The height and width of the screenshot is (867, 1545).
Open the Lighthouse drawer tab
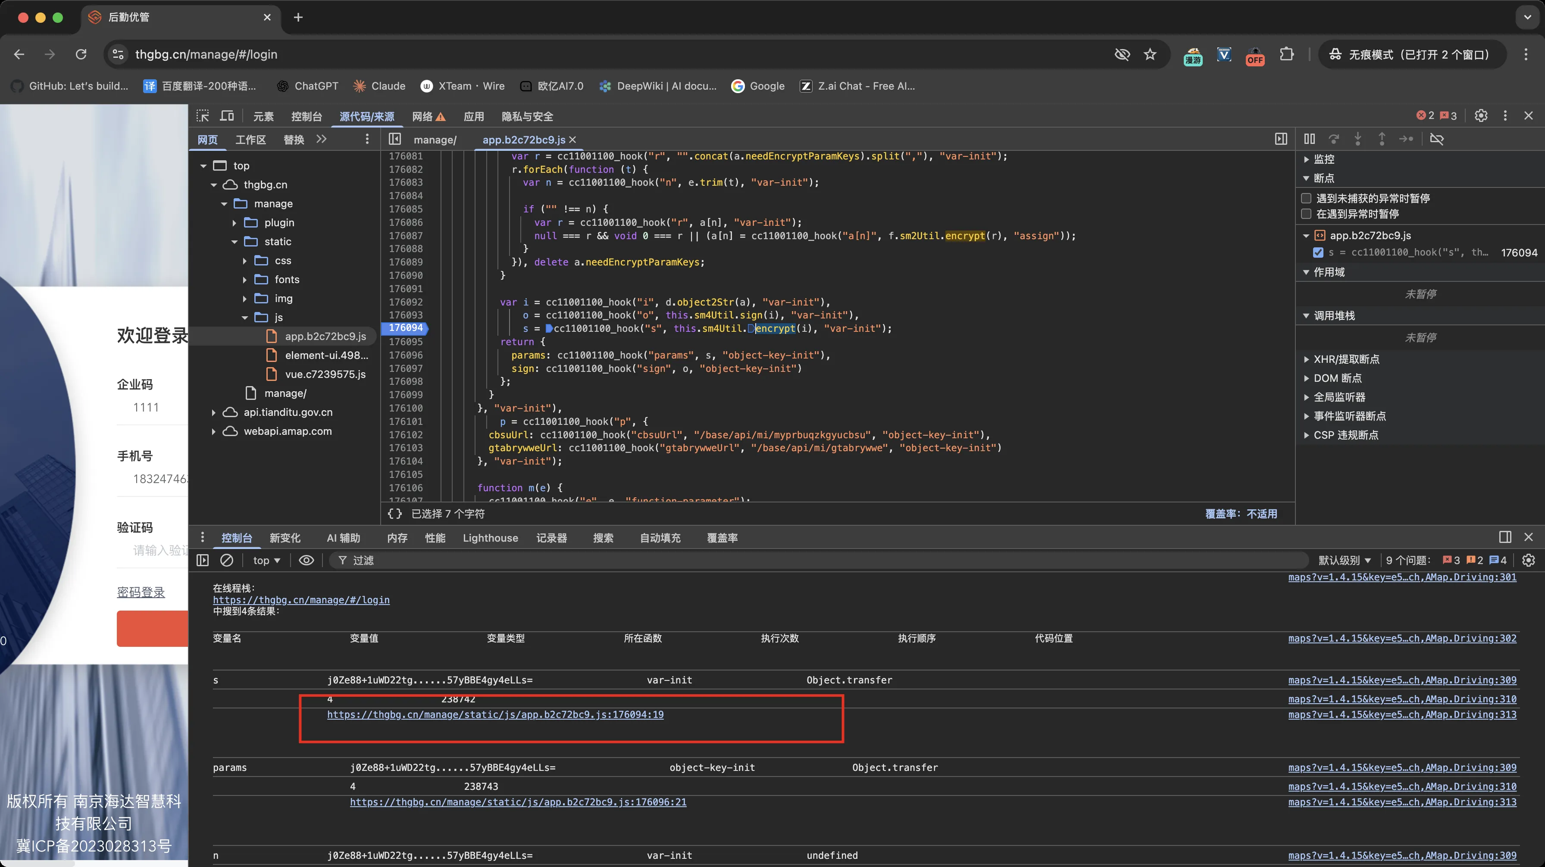point(490,538)
